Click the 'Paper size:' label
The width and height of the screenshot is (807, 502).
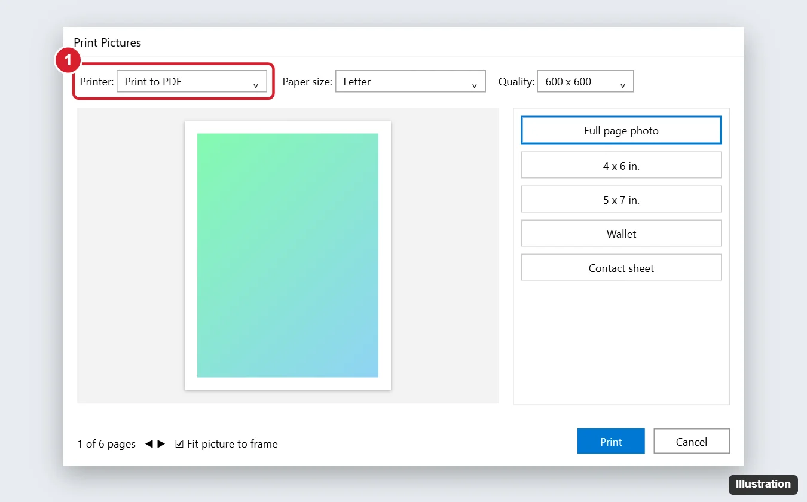point(307,82)
